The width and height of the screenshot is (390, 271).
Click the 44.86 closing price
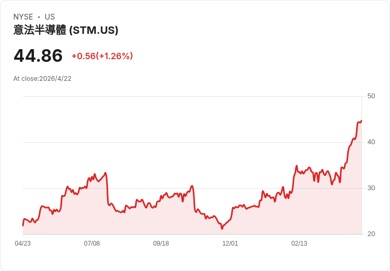pos(38,55)
